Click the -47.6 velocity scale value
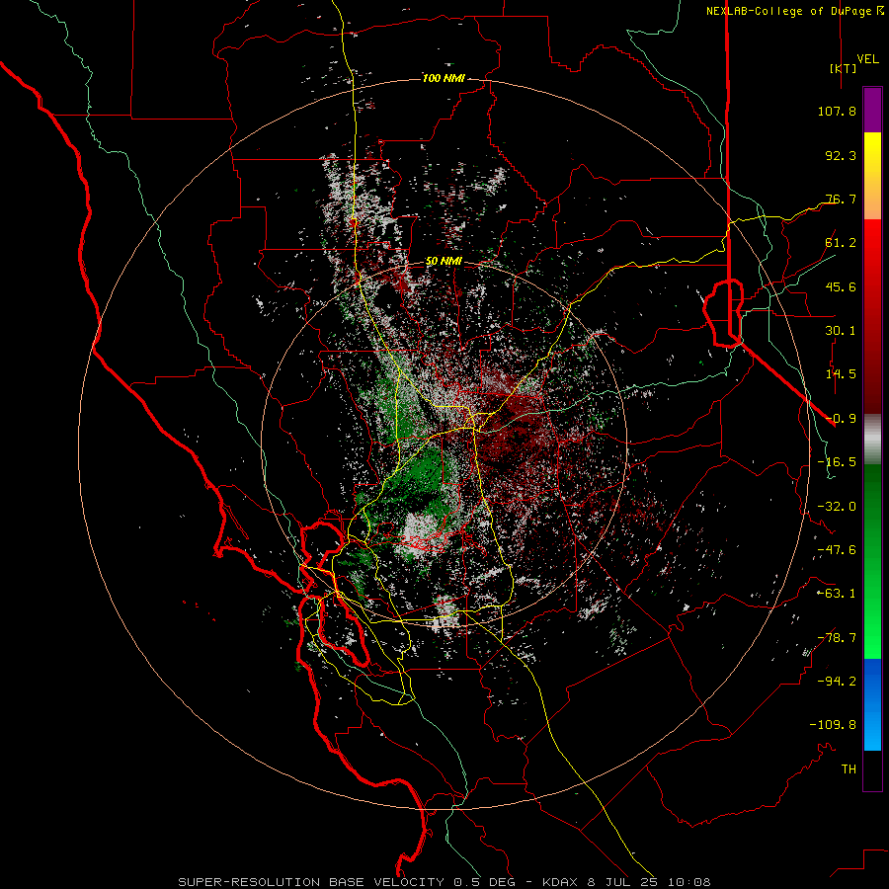 pos(837,550)
